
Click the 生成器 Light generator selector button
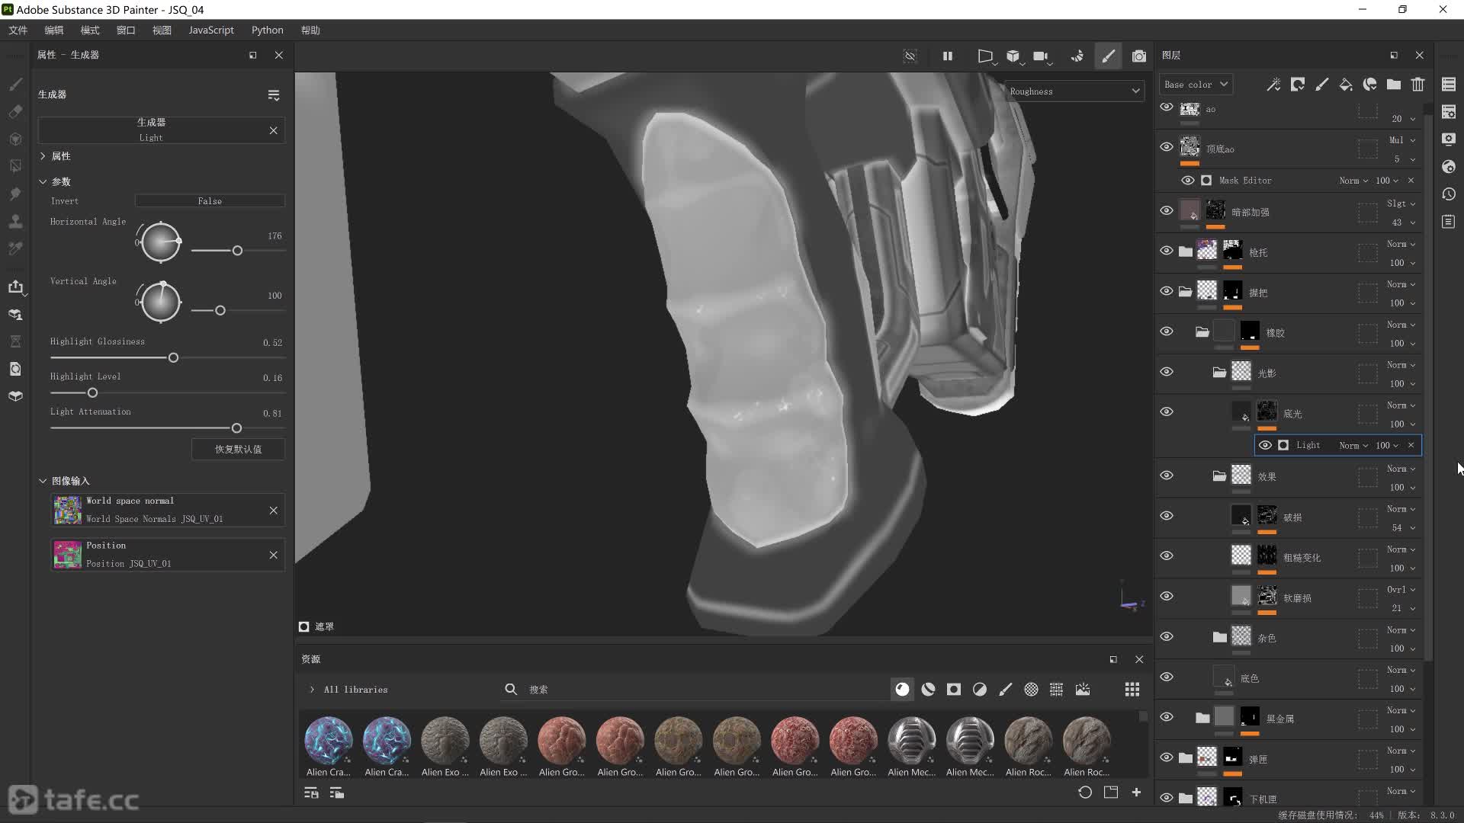(x=151, y=130)
